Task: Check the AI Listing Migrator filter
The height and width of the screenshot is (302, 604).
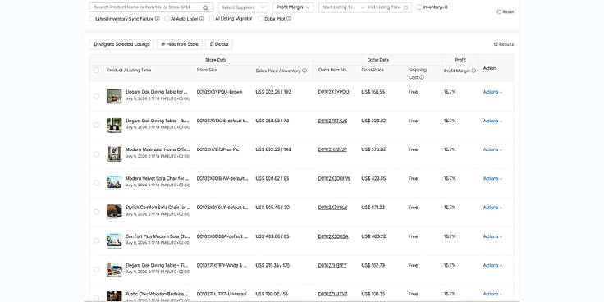Action: (x=212, y=19)
